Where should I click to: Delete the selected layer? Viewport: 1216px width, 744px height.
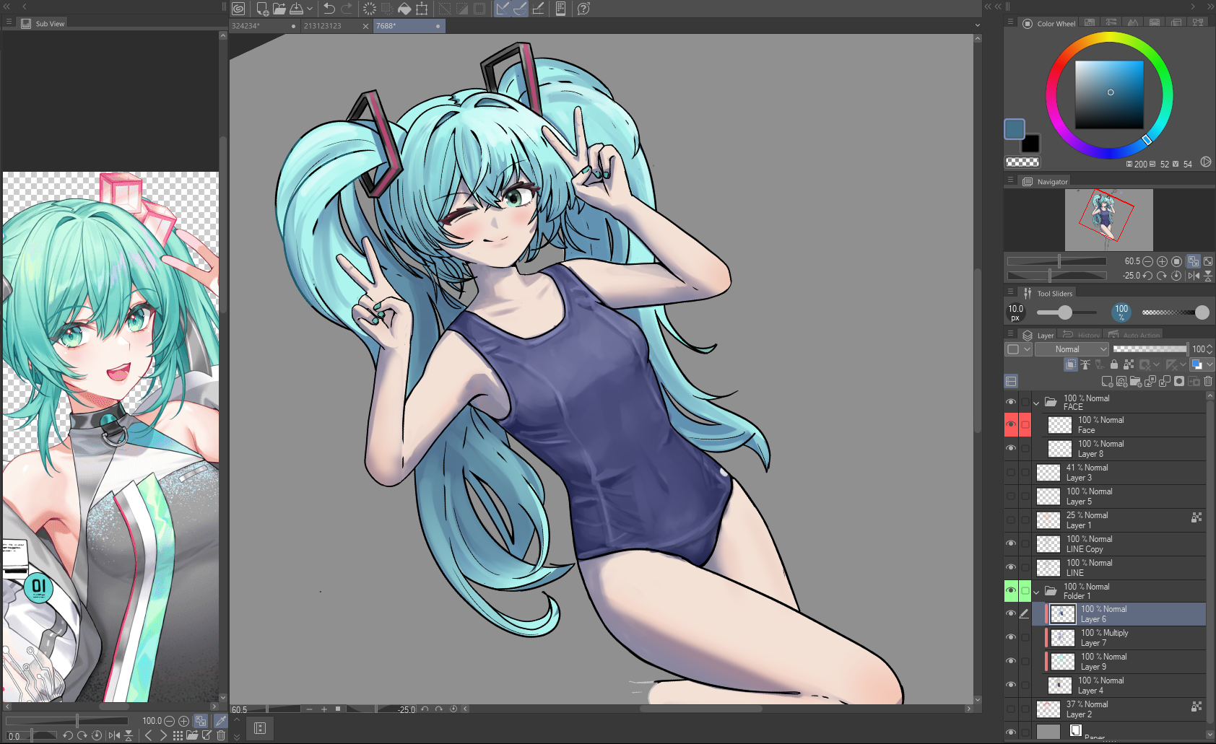1208,381
